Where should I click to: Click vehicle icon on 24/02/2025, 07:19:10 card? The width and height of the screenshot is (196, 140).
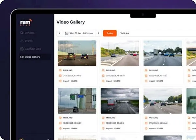(x=60, y=70)
